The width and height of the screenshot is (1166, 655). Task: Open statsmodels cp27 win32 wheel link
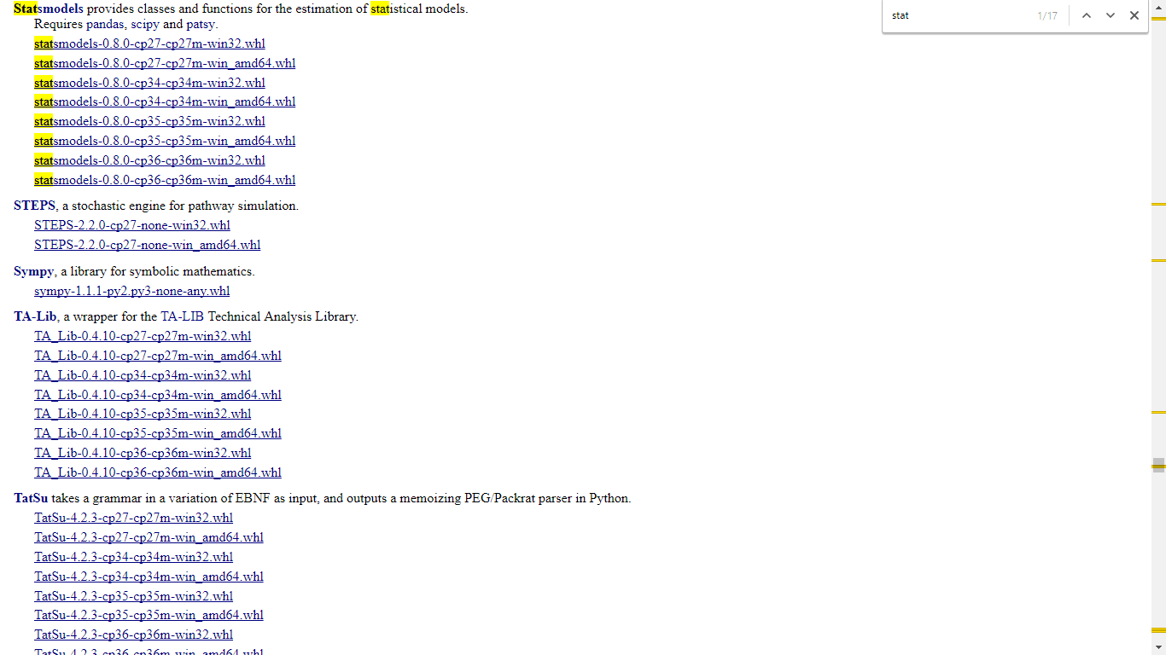[x=149, y=43]
